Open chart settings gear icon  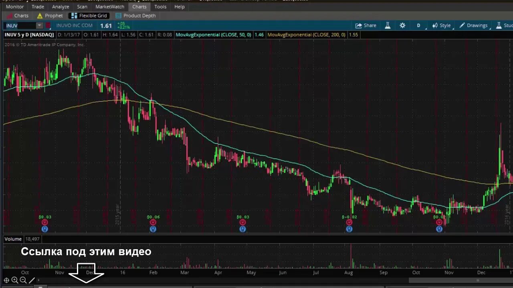(402, 25)
